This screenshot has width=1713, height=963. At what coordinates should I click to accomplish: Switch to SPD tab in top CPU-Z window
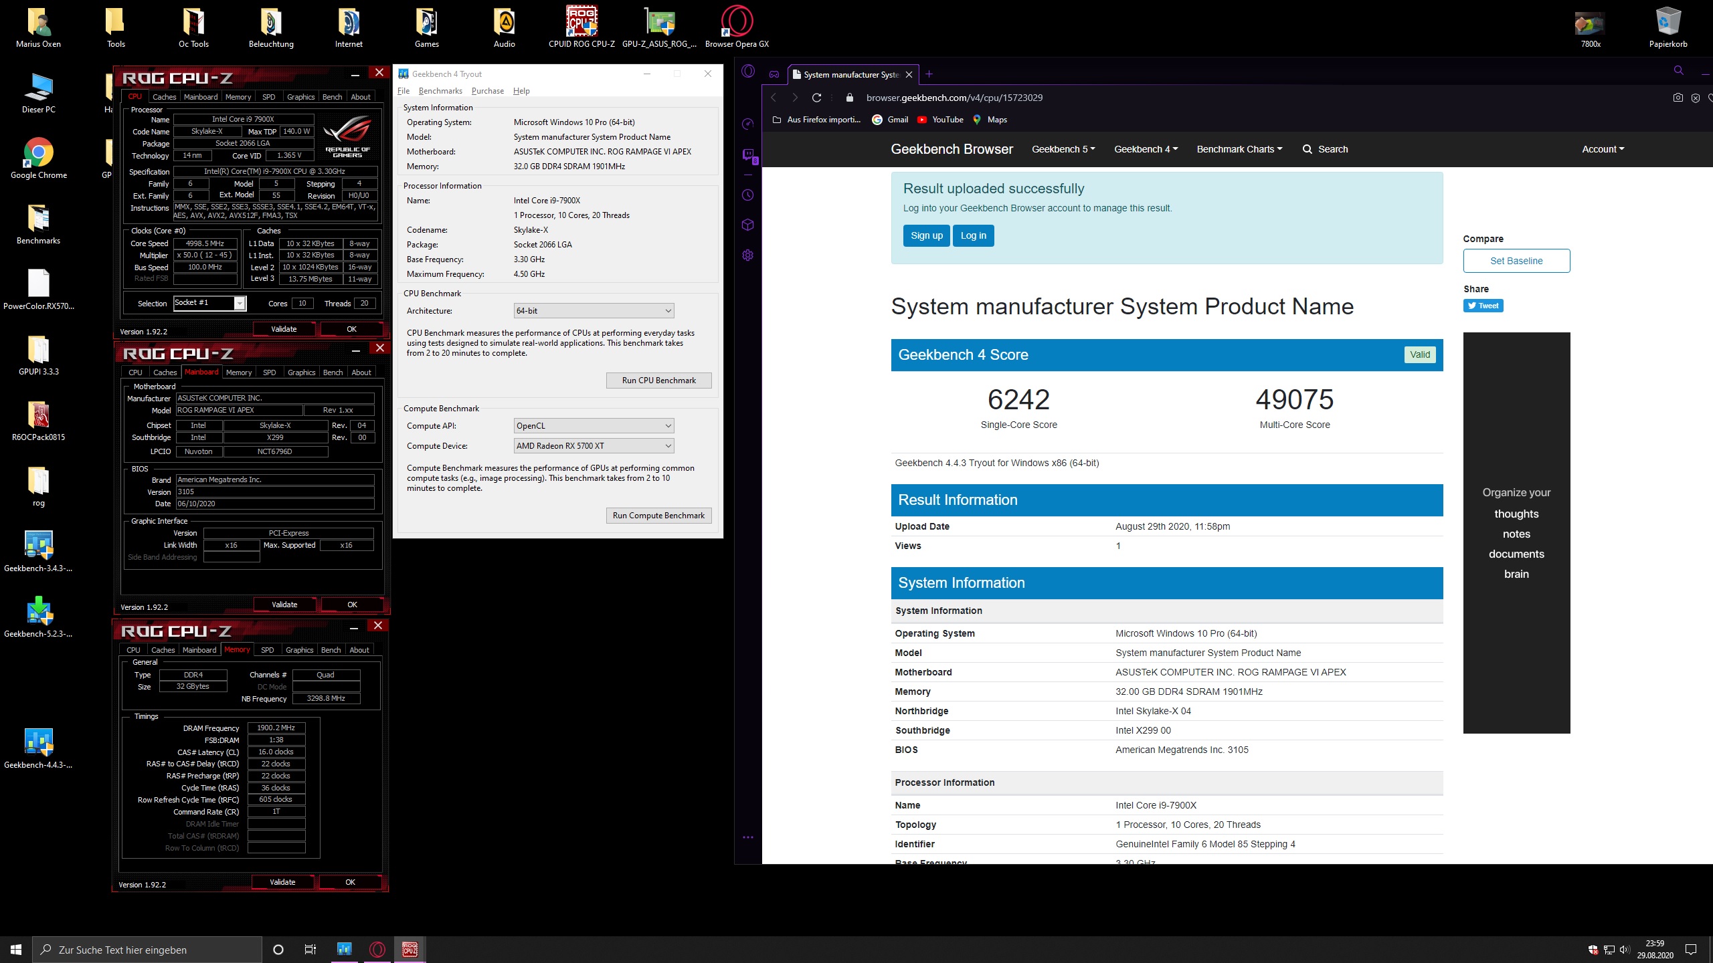268,97
